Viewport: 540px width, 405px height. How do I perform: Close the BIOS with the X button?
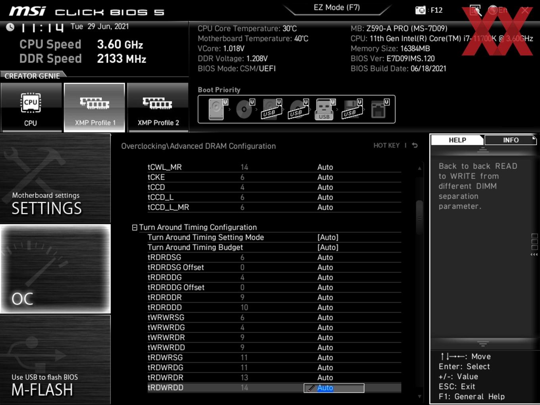[x=525, y=10]
